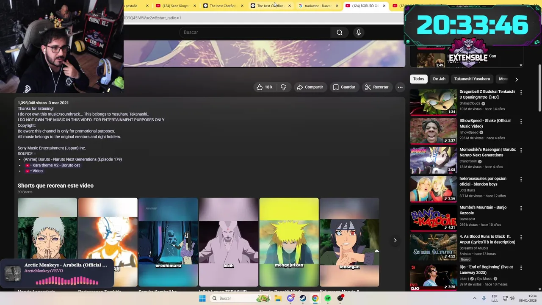Open Windows Start menu

202,298
